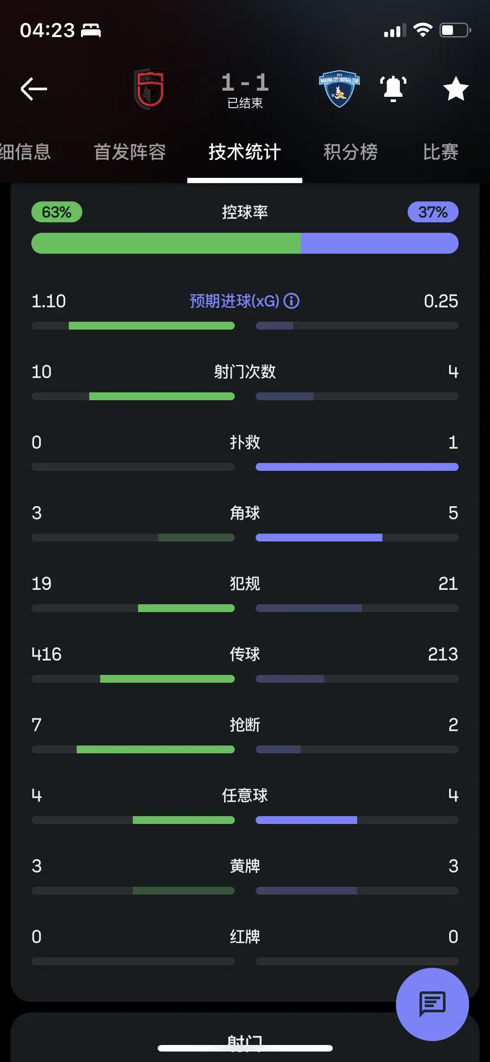Select the 积分榜 tab

pyautogui.click(x=351, y=152)
